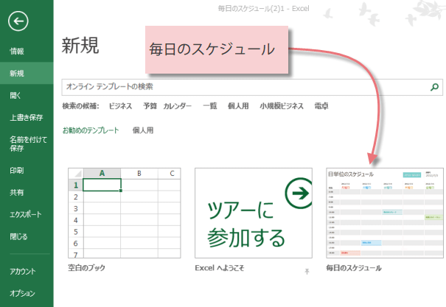This screenshot has width=446, height=307.
Task: Click the pin icon beside Excel へようこそ
Action: [307, 271]
